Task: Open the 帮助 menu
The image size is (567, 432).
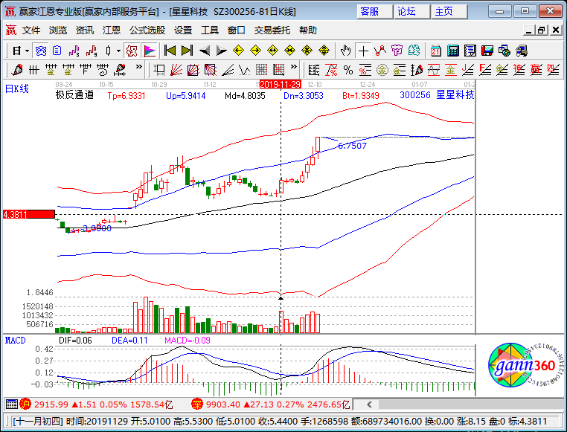Action: (308, 30)
